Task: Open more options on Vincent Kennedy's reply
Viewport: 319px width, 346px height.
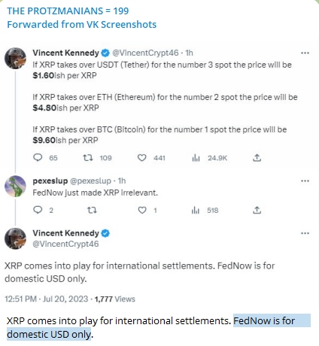Action: (x=305, y=233)
